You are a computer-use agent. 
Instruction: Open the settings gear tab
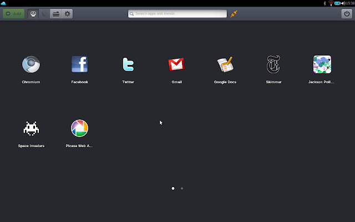tap(67, 13)
